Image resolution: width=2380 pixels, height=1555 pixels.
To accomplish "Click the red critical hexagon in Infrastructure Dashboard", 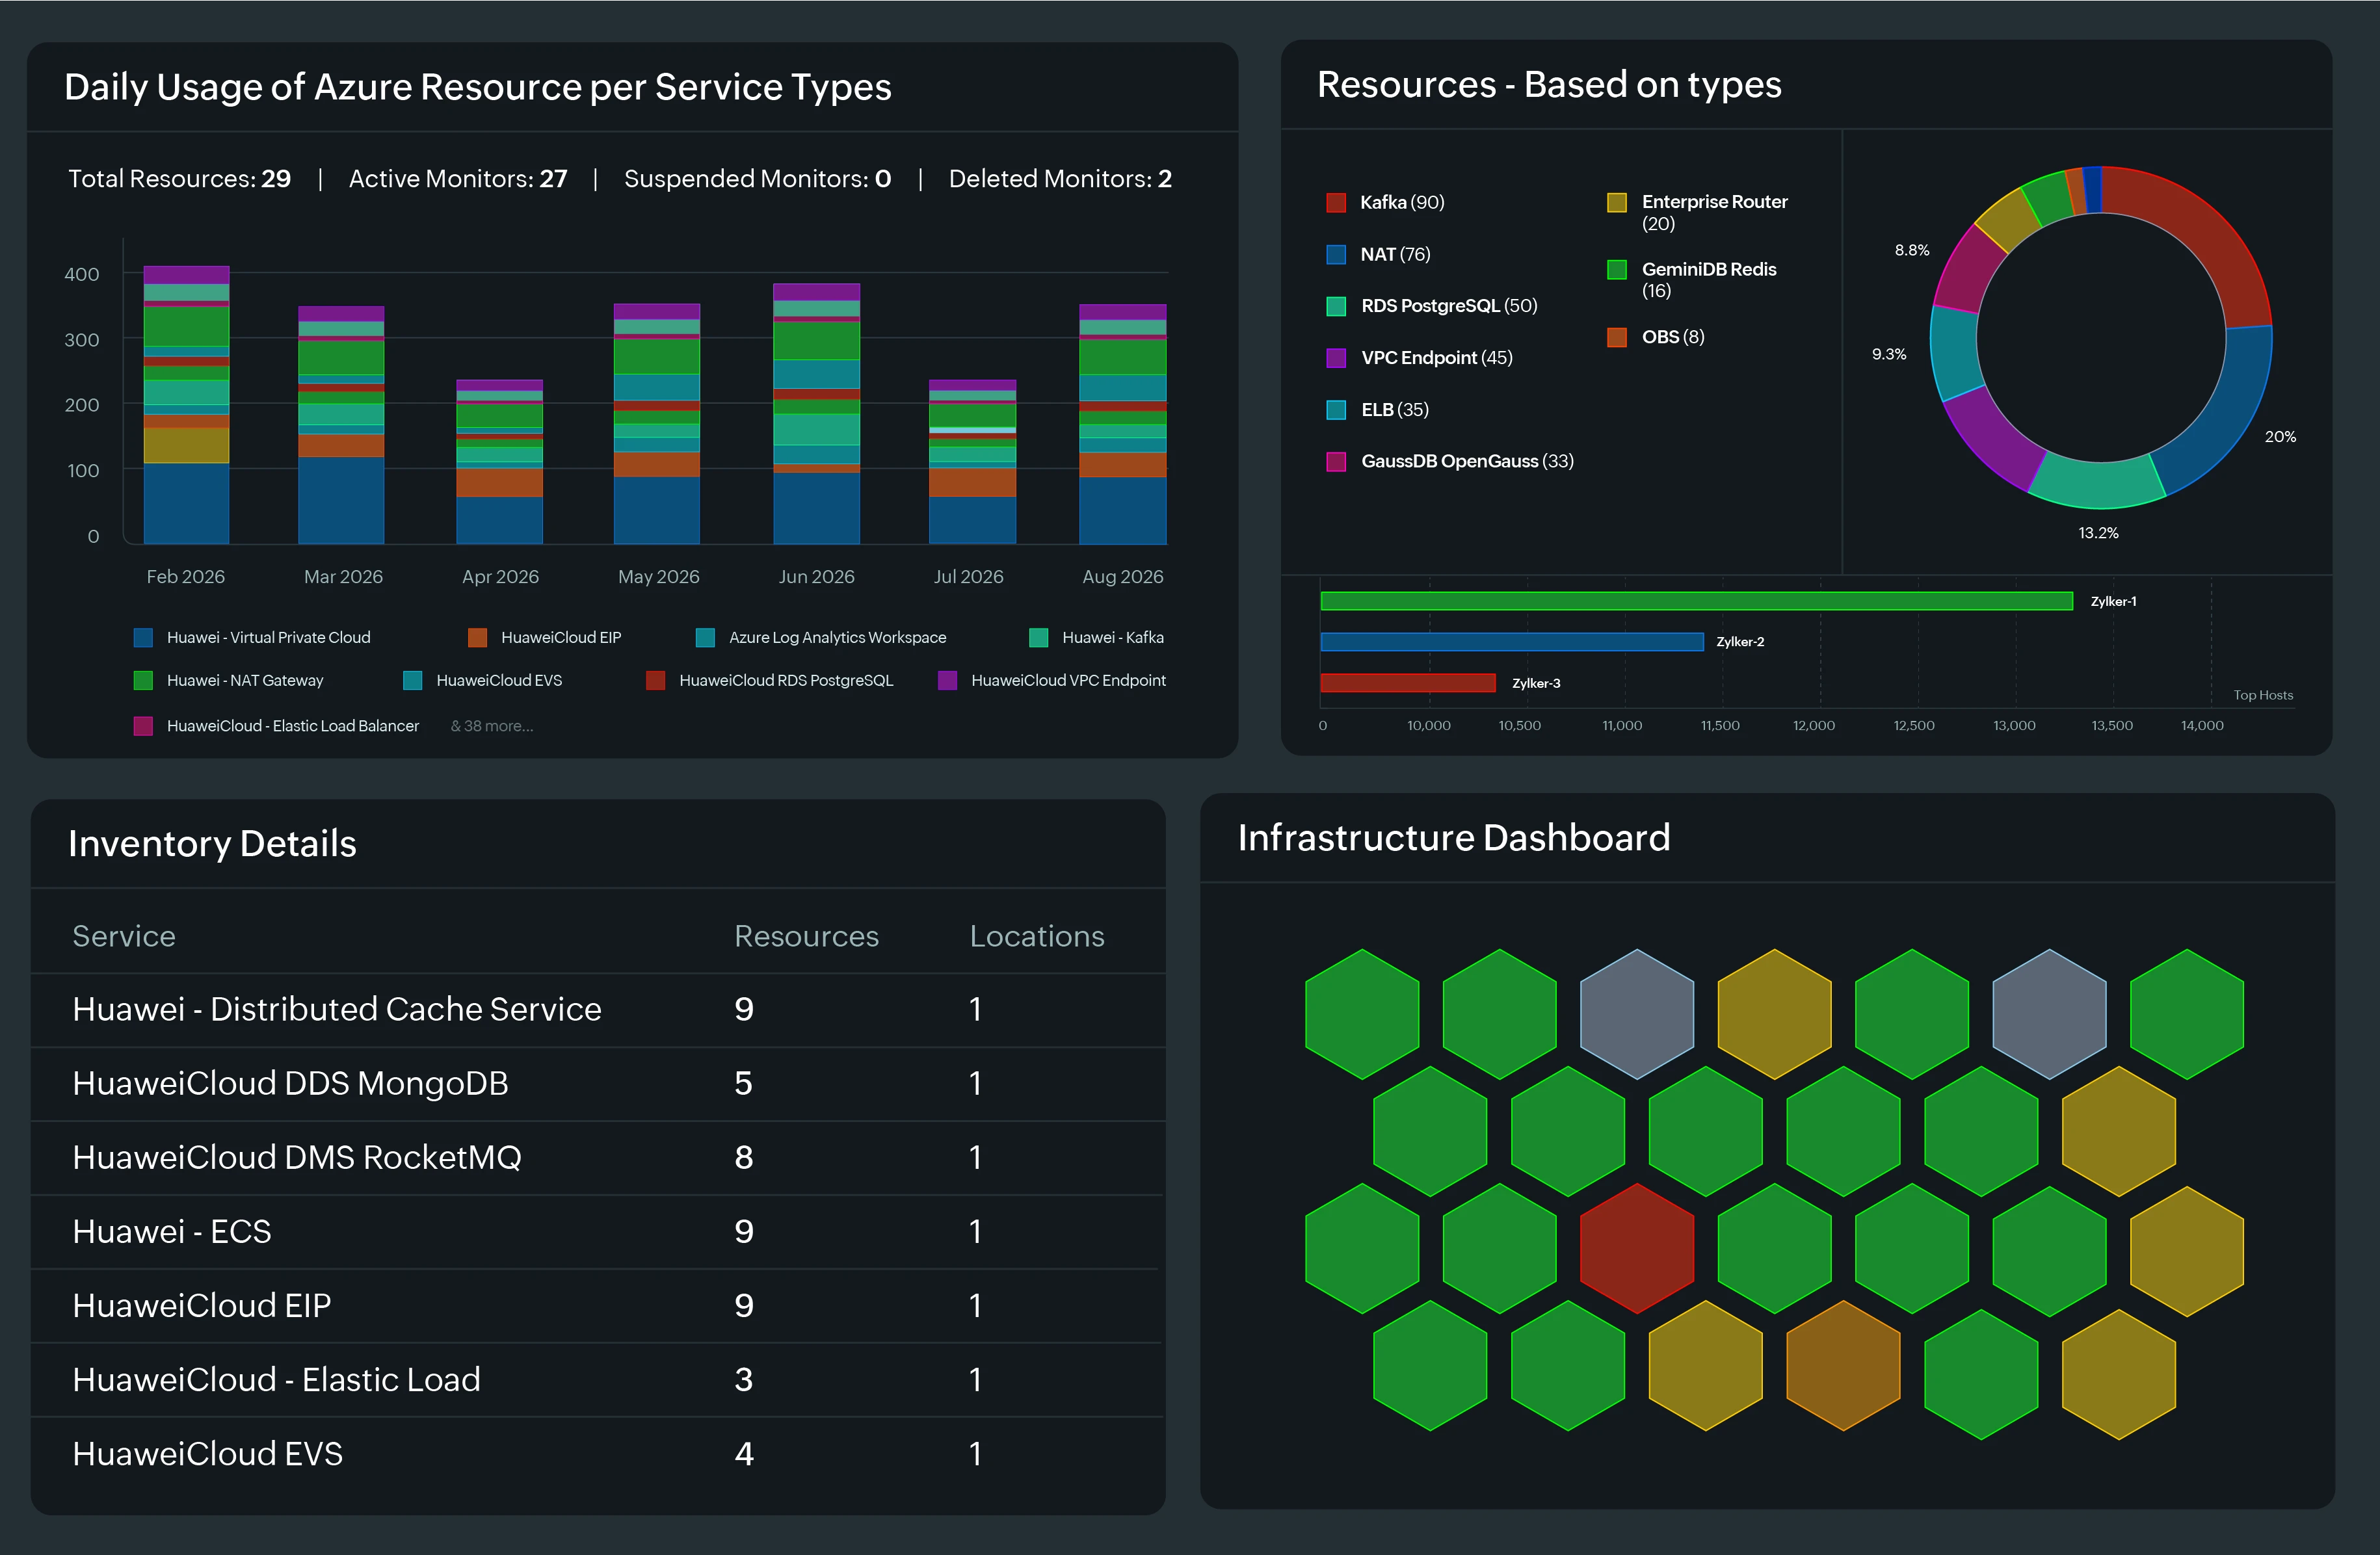I will click(1637, 1248).
